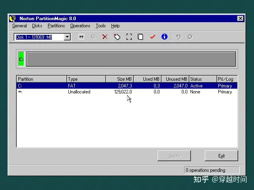Click the blue Info icon
254x190 pixels.
tap(164, 37)
